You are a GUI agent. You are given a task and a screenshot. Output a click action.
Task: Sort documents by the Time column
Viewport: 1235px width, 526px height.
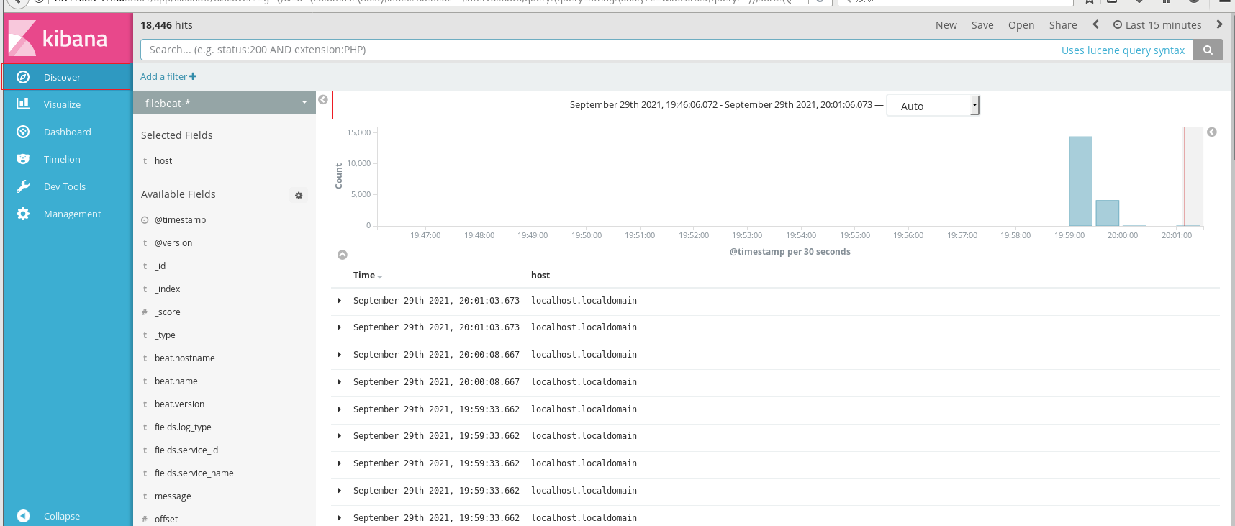point(367,276)
